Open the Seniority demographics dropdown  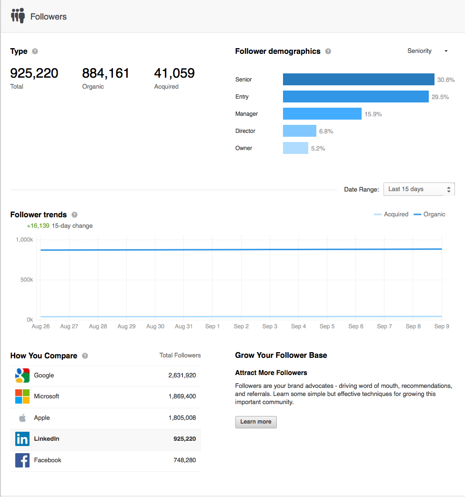pos(427,51)
